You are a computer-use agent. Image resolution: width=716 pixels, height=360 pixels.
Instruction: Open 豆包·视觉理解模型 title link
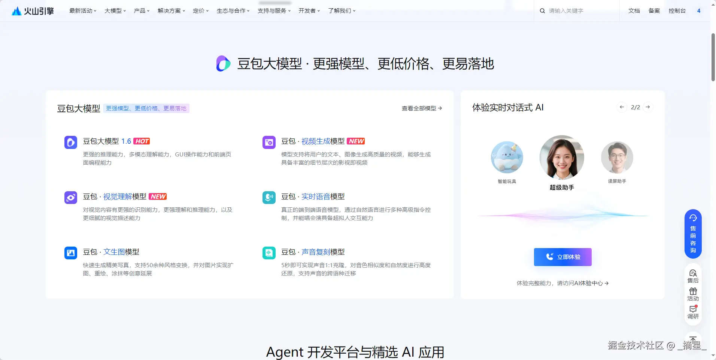pyautogui.click(x=115, y=196)
